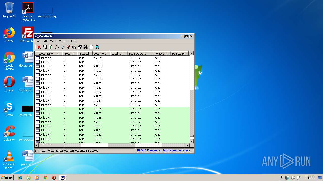Open the NirSoft Freeware website link
Viewport: 323px width, 181px height.
(x=163, y=151)
